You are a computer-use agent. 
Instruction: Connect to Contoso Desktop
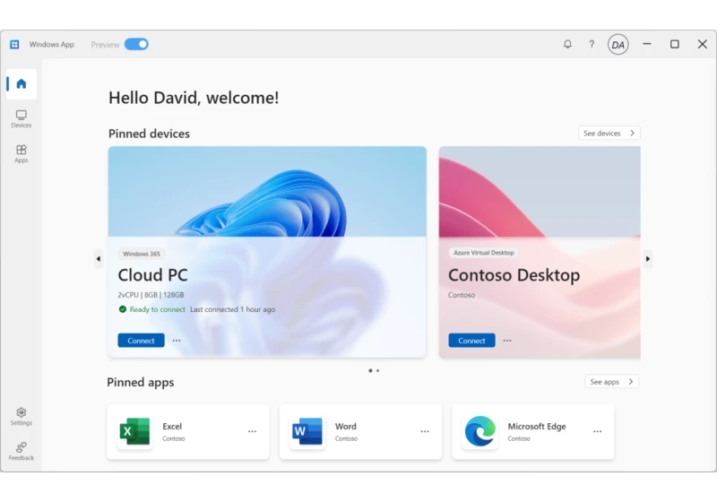point(471,341)
